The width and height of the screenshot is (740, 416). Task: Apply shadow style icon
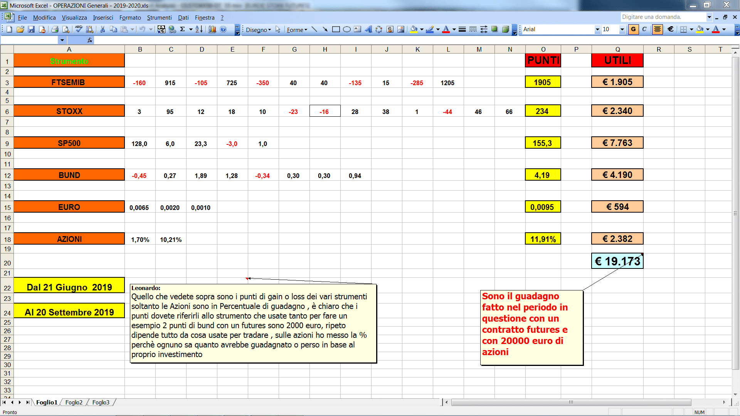(494, 29)
